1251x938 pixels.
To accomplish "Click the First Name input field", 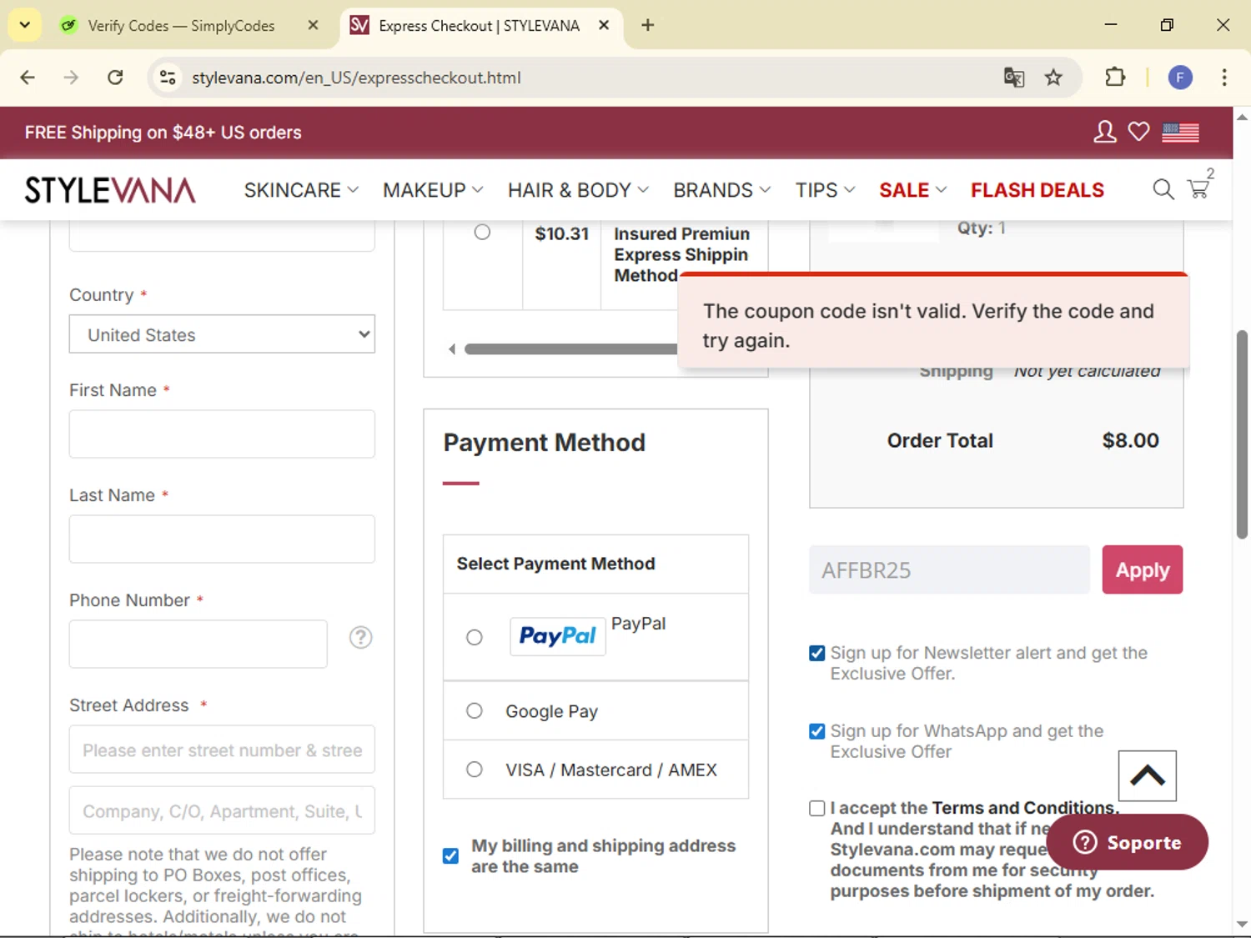I will (222, 434).
